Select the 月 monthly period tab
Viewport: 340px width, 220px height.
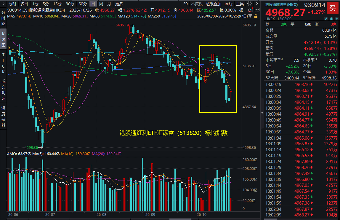tap(109, 4)
